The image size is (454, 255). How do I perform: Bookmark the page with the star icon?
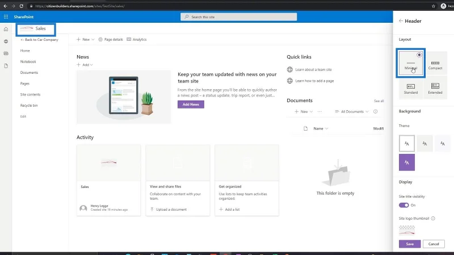coord(434,6)
